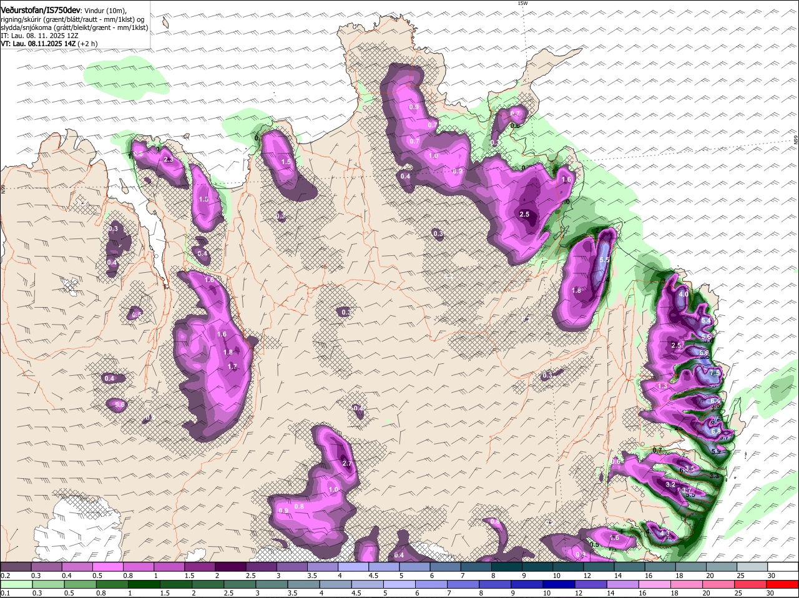This screenshot has height=598, width=799.
Task: Click the 'IT: Lau. 08. 11. 2025 12Z' line
Action: 39,36
